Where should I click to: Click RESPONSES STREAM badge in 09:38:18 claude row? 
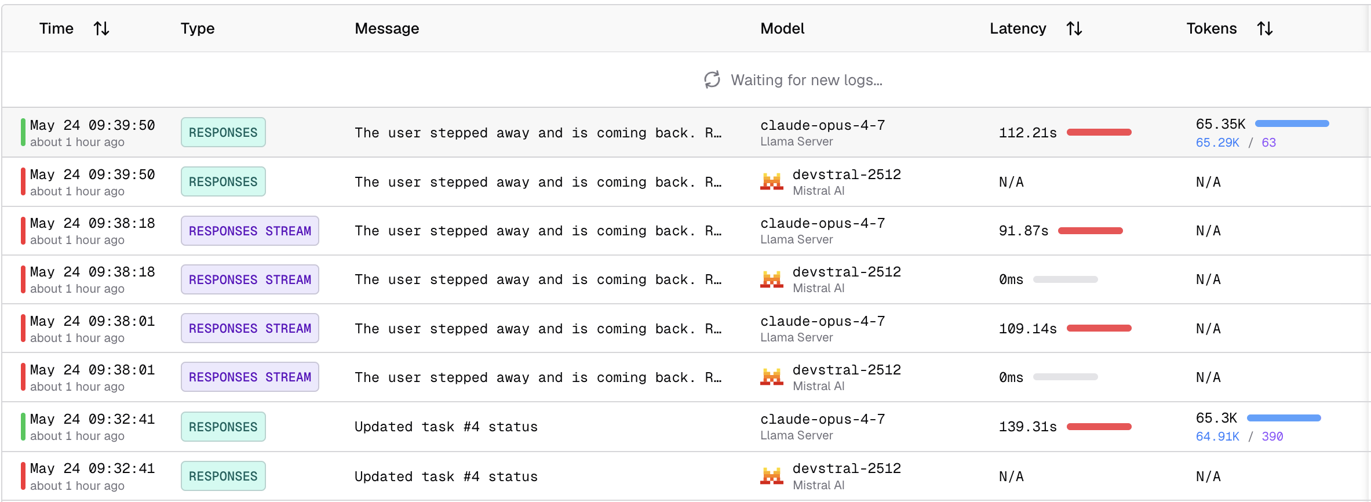pos(250,231)
